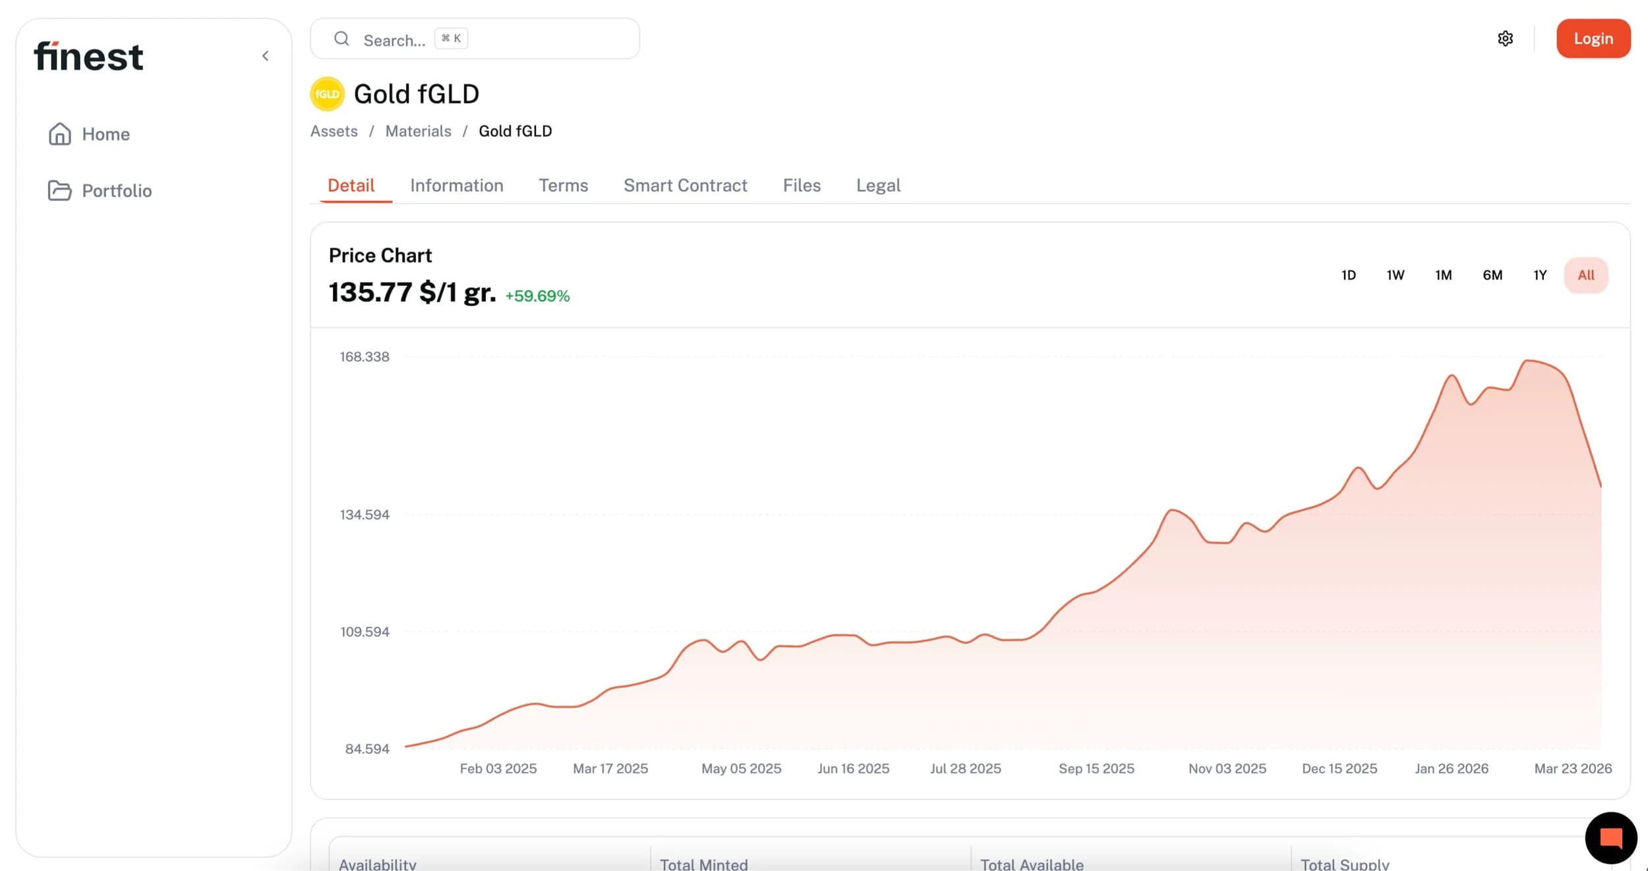
Task: Select the 1D chart range
Action: coord(1348,275)
